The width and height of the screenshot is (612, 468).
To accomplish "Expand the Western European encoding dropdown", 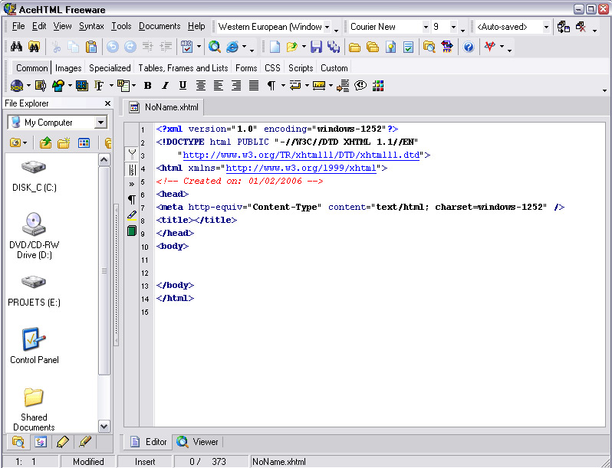I will point(327,27).
